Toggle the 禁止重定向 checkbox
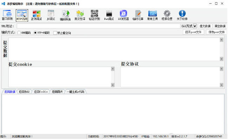228x139 pixels. (55, 33)
